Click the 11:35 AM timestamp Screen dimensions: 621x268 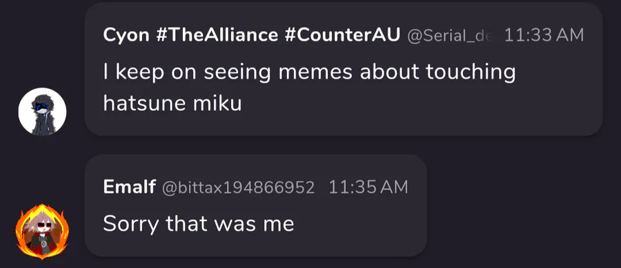coord(368,187)
